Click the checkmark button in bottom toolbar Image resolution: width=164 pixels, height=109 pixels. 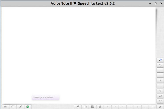point(160,107)
